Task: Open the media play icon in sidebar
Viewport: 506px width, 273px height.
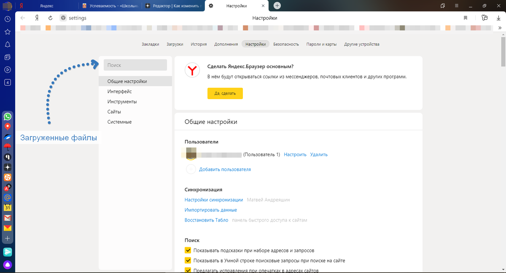Action: coord(7,70)
